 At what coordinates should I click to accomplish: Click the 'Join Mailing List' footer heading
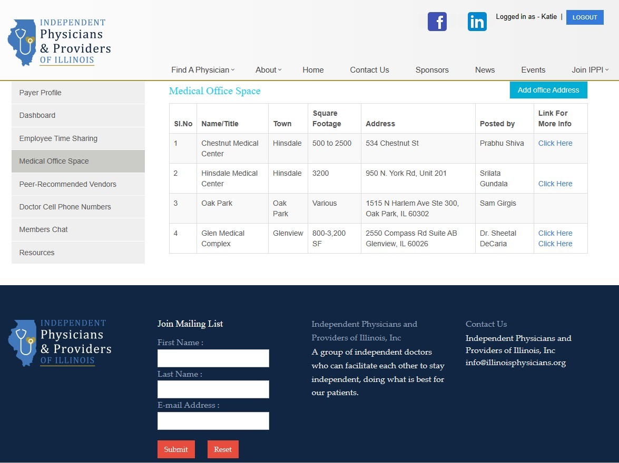(190, 324)
